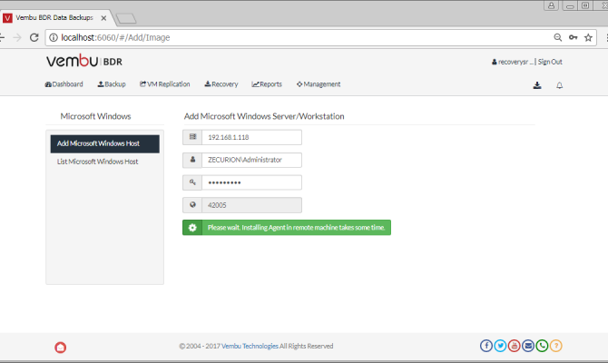Click the Please wait installing agent button

(x=287, y=228)
